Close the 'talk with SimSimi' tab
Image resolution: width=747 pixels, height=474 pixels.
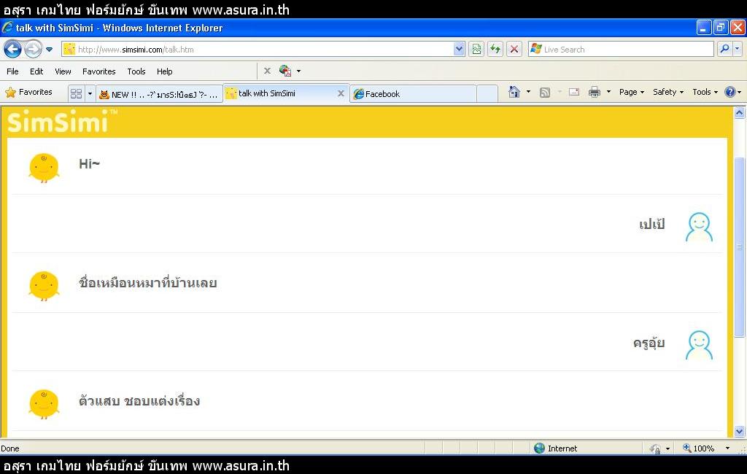(341, 93)
